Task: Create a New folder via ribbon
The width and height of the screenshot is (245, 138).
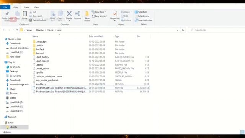Action: (x=87, y=16)
